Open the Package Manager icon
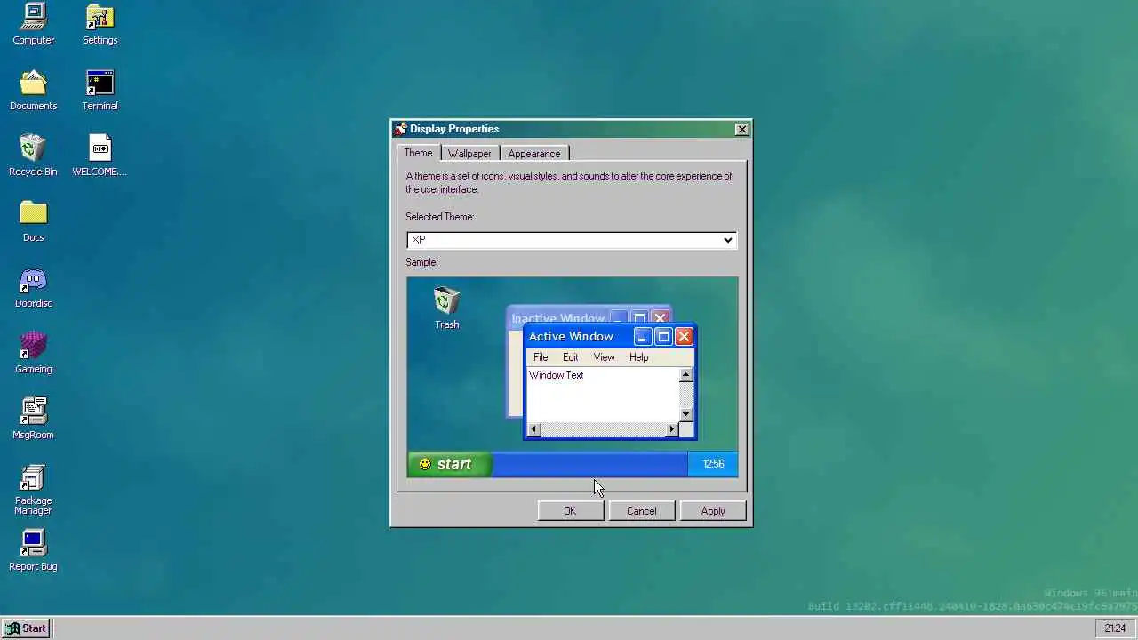This screenshot has height=640, width=1138. tap(33, 489)
